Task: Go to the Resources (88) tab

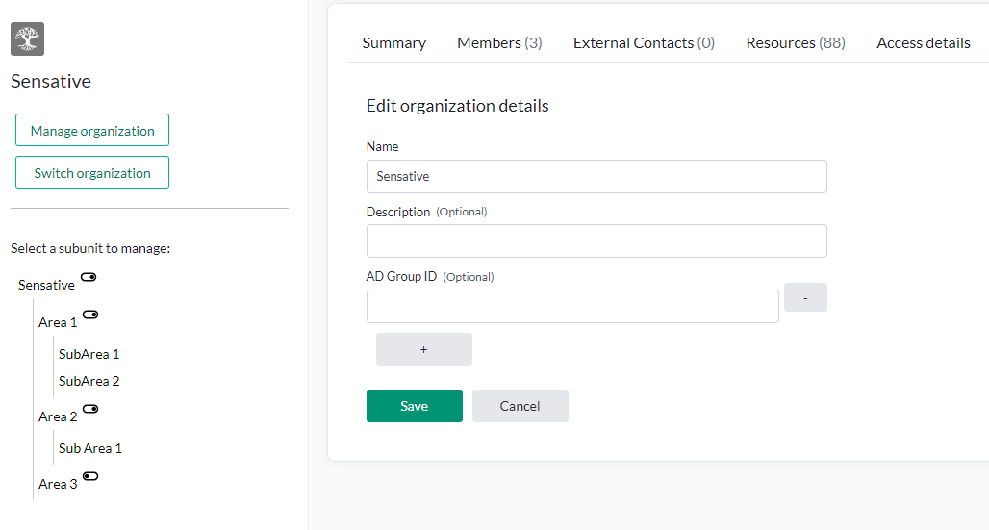Action: 796,43
